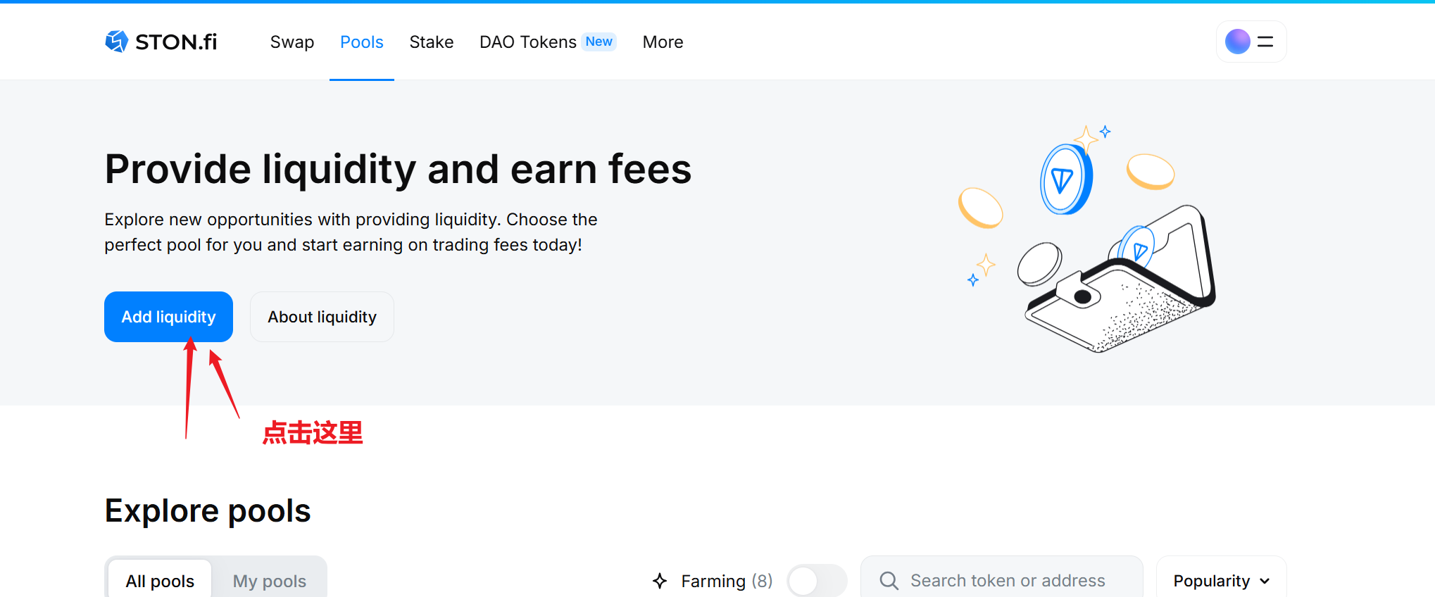
Task: Click the New badge beside DAO Tokens
Action: click(599, 42)
